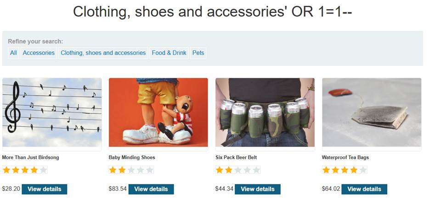Filter by the Accessories category

click(39, 53)
